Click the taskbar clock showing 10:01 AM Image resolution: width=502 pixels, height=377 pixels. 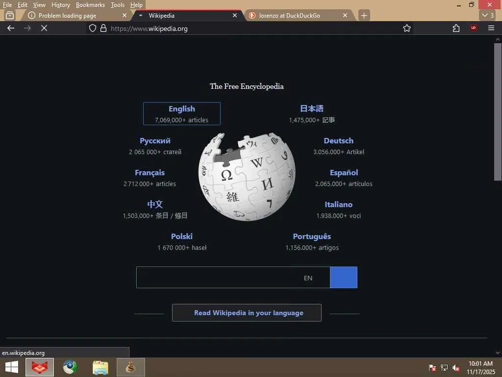[481, 368]
